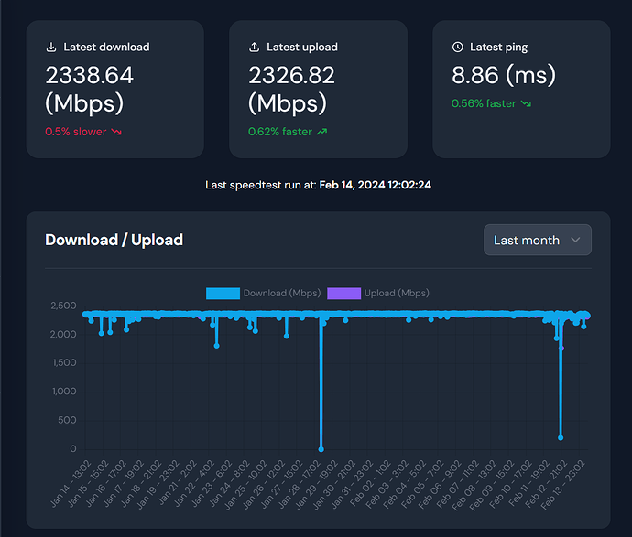
Task: Click the clock icon beside Latest ping
Action: 458,47
